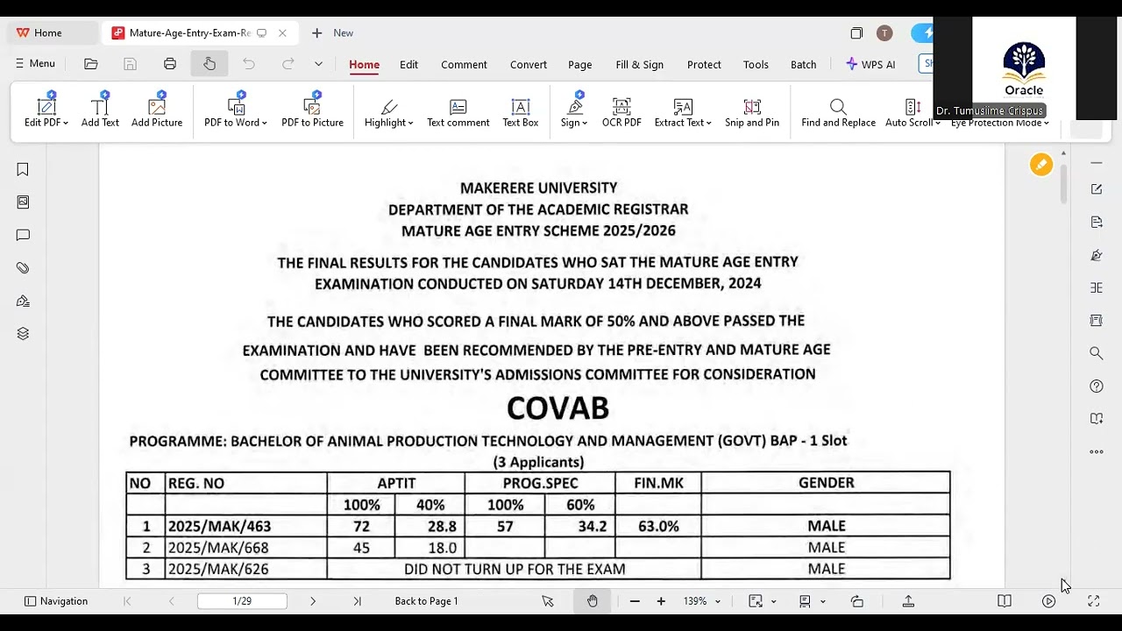Start slideshow with play icon

pyautogui.click(x=1048, y=601)
